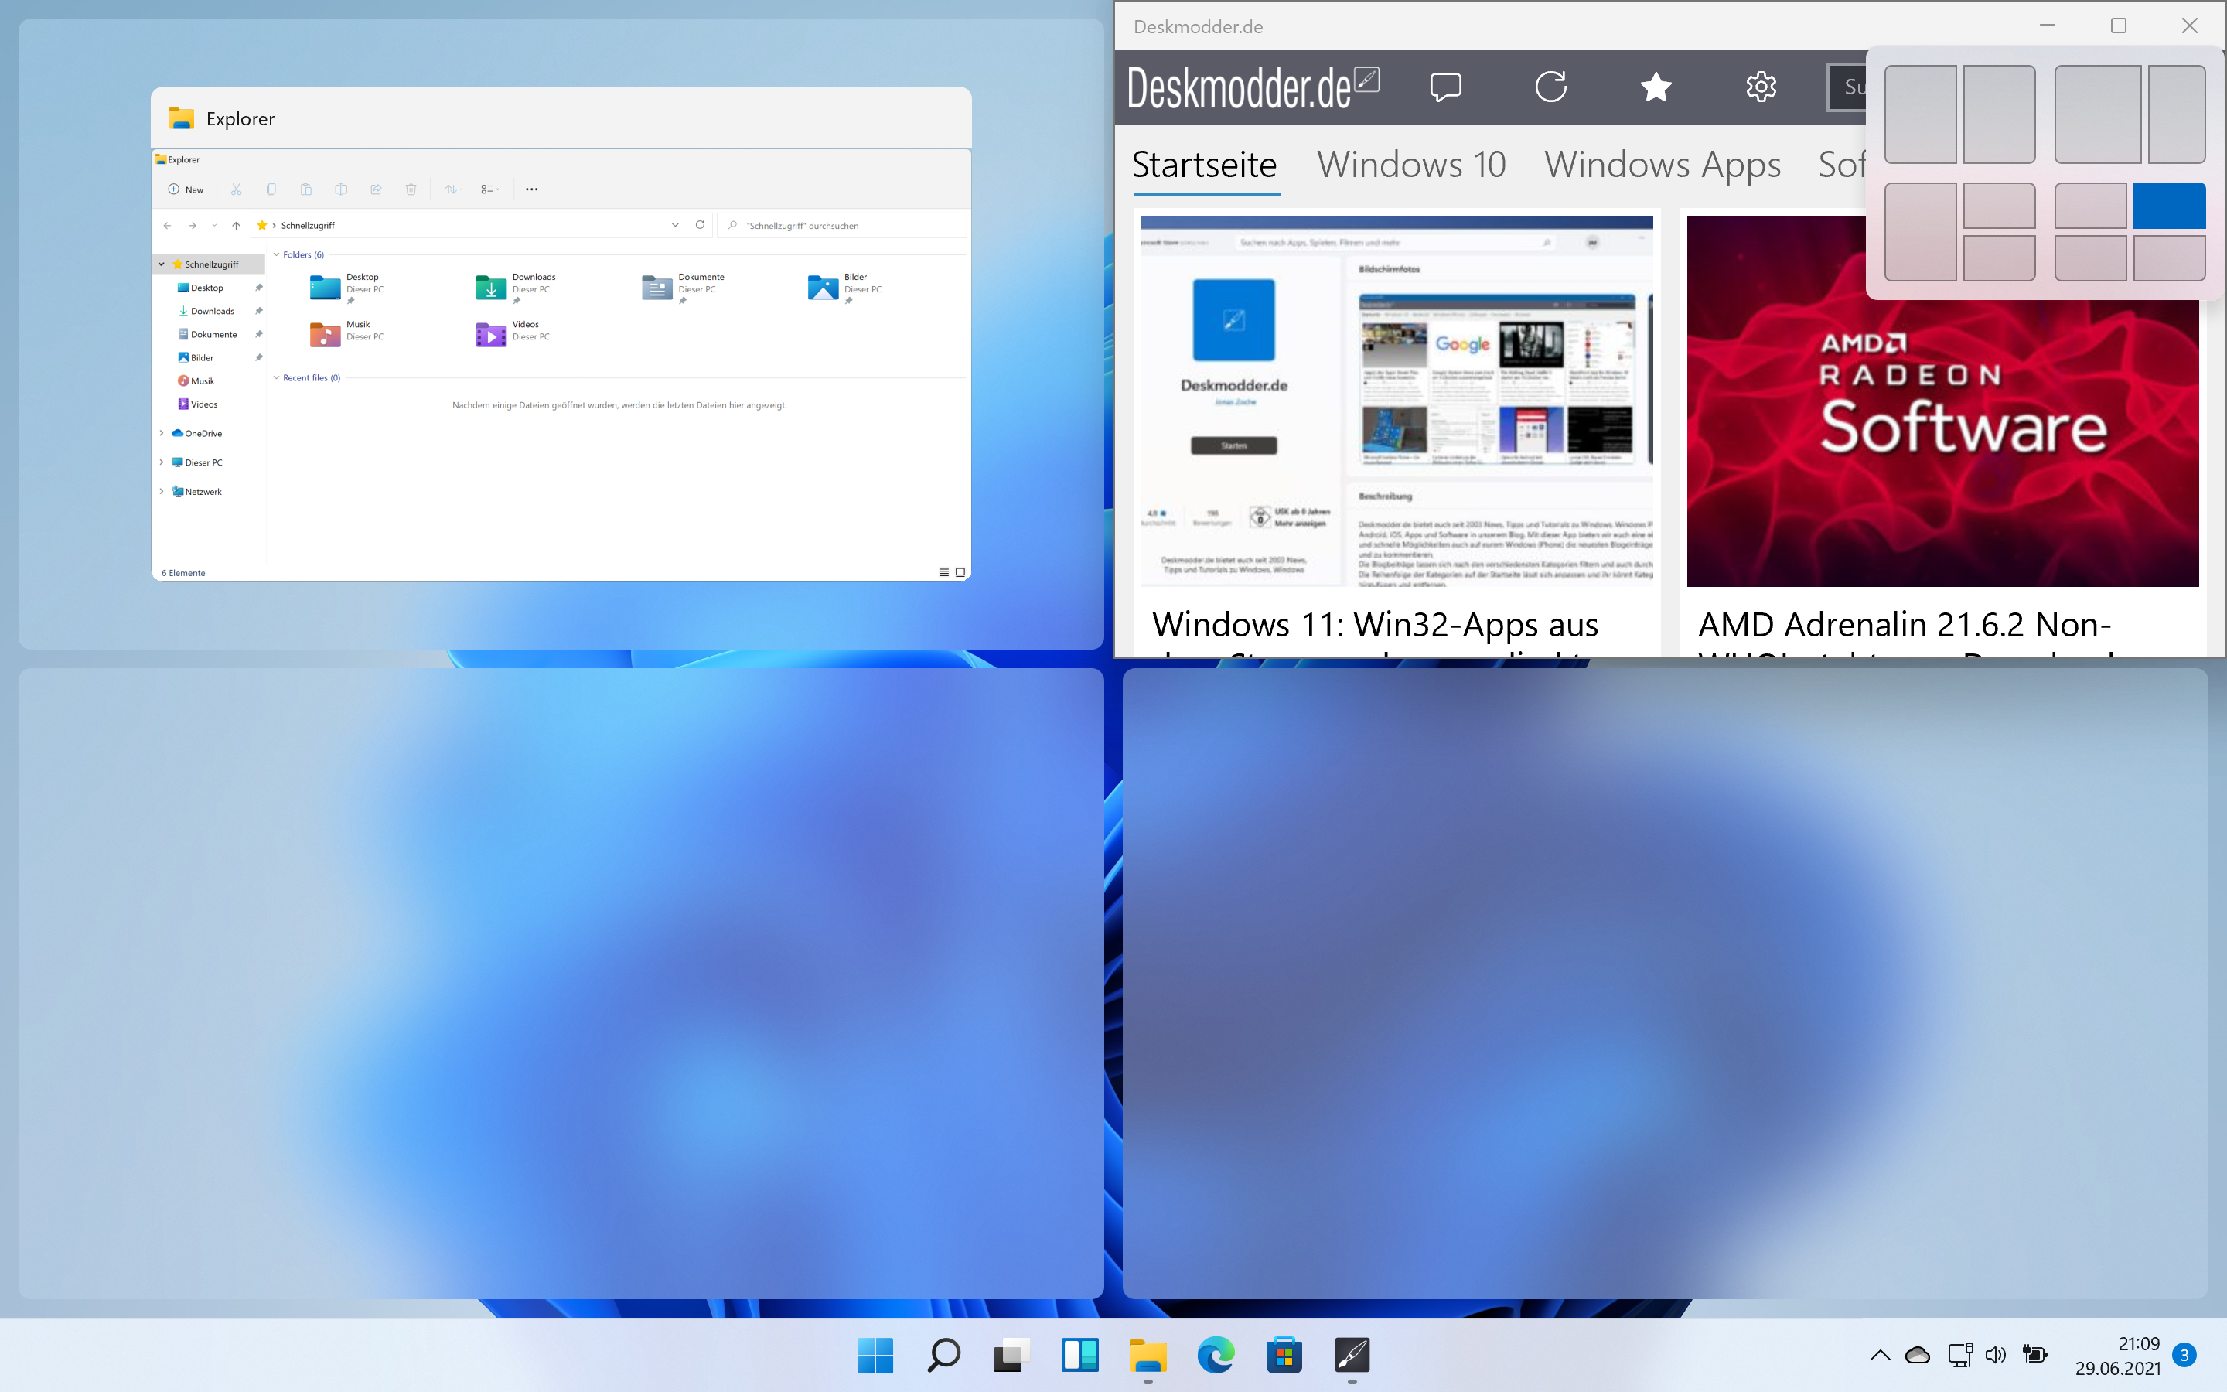Choose bottom-left zone of four-quadrant snap layout
Viewport: 2227px width, 1392px height.
[2090, 258]
